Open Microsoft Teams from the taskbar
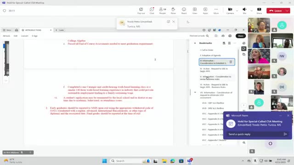The width and height of the screenshot is (294, 165). click(x=190, y=161)
